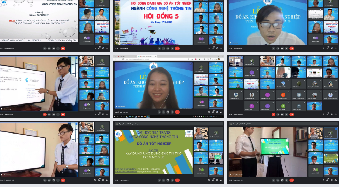This screenshot has width=339, height=187.
Task: Mute the microphone in the smiling woman's meeting
Action: click(x=159, y=112)
